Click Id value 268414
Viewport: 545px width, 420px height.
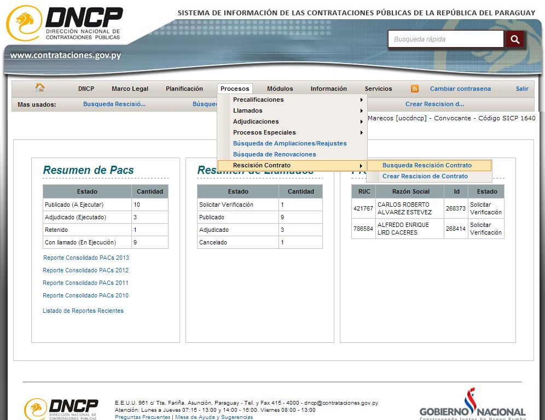pyautogui.click(x=456, y=229)
